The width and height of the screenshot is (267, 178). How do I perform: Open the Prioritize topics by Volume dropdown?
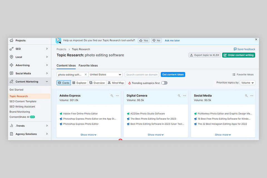pos(248,83)
